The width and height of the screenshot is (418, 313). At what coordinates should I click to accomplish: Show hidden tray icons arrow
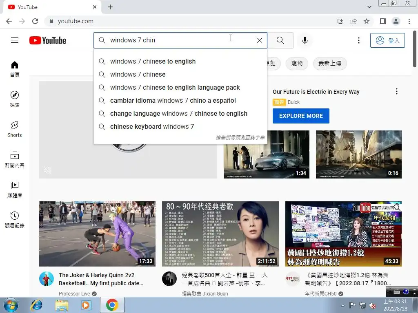click(343, 305)
